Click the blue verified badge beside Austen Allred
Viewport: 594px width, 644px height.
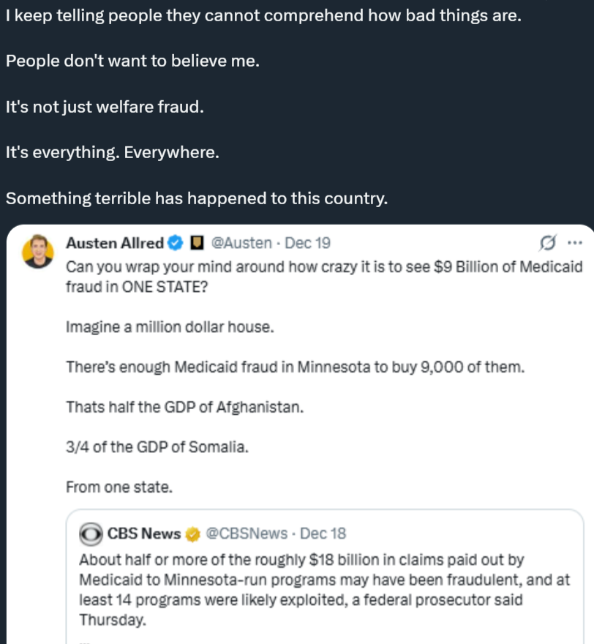(x=176, y=243)
